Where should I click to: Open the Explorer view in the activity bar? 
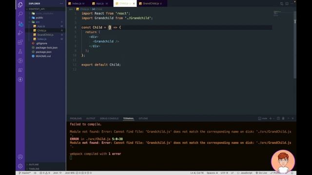click(x=20, y=4)
